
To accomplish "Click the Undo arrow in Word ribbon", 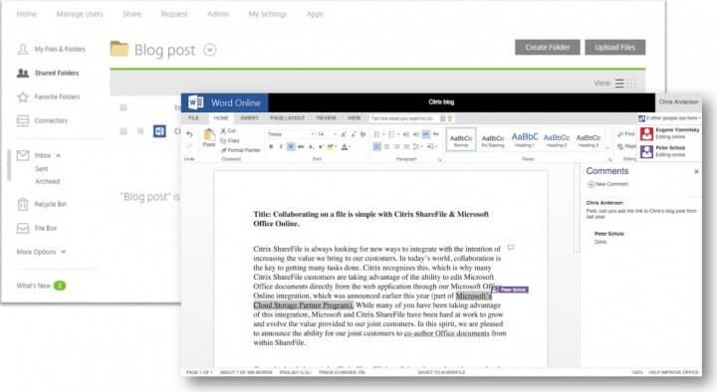I will click(189, 134).
